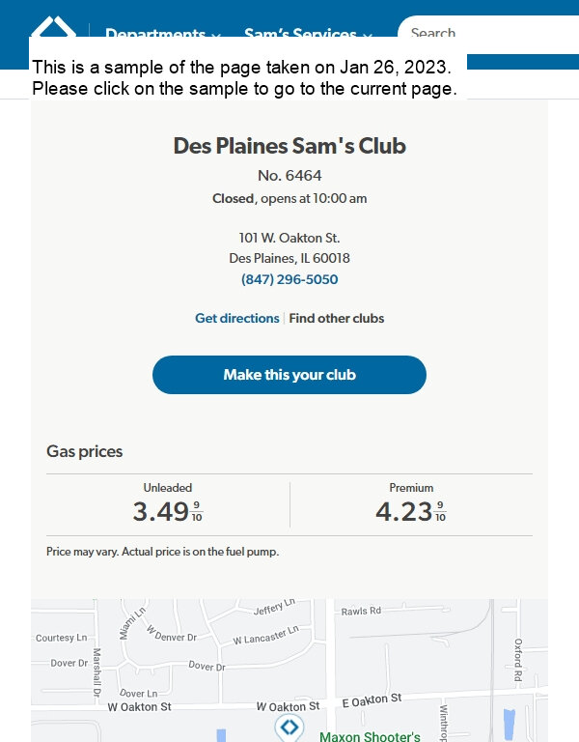The image size is (579, 742).
Task: Click the 101 W. Oakton St. address
Action: click(x=289, y=238)
